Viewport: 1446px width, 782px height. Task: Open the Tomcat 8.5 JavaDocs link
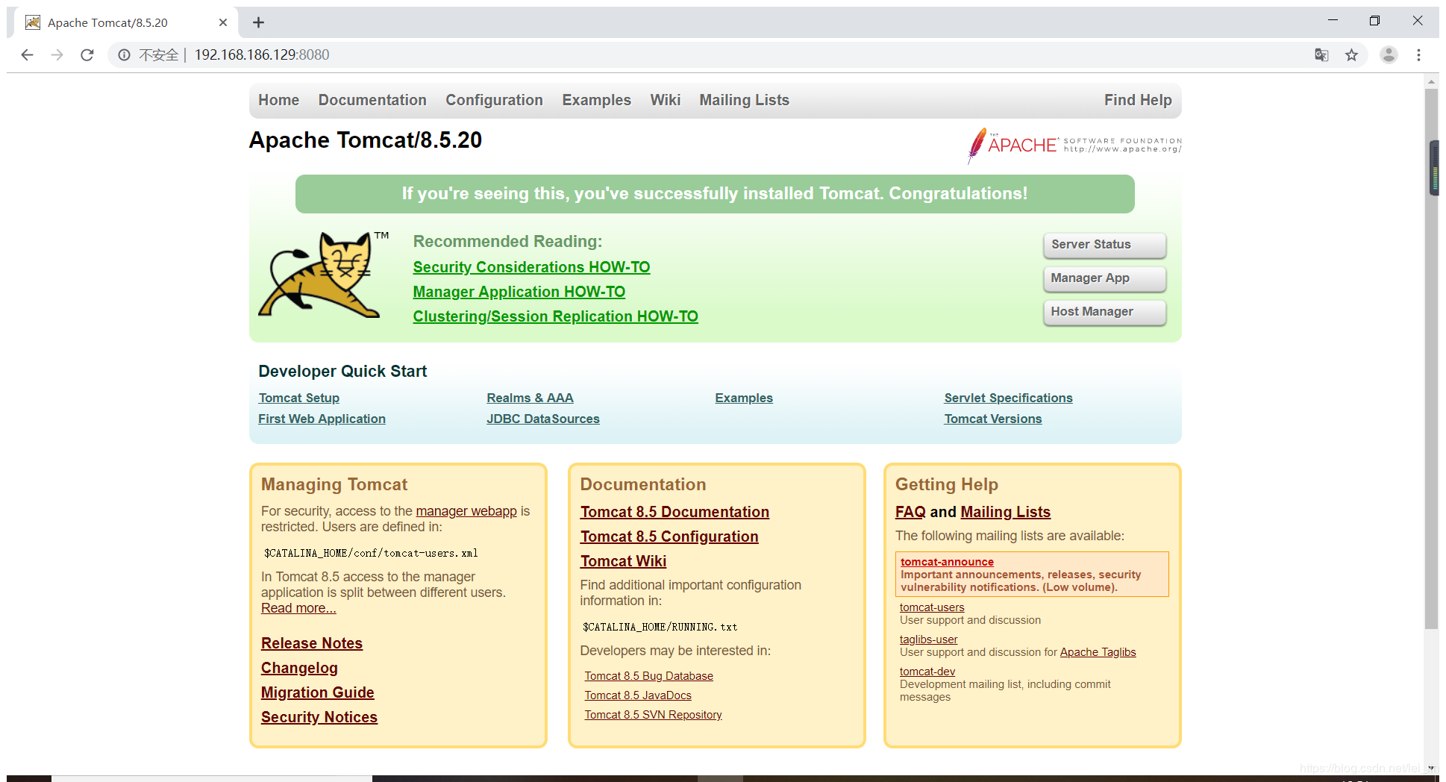638,695
